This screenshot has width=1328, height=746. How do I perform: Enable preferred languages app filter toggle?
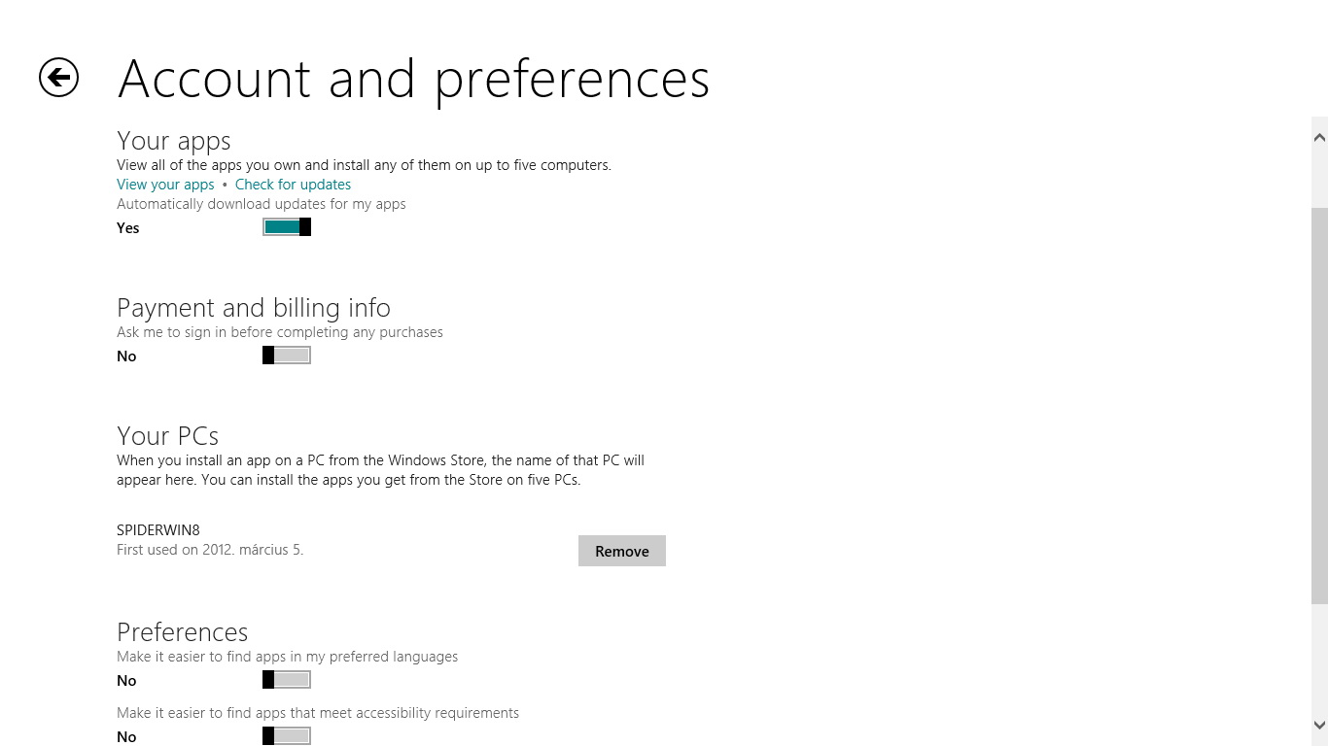287,680
